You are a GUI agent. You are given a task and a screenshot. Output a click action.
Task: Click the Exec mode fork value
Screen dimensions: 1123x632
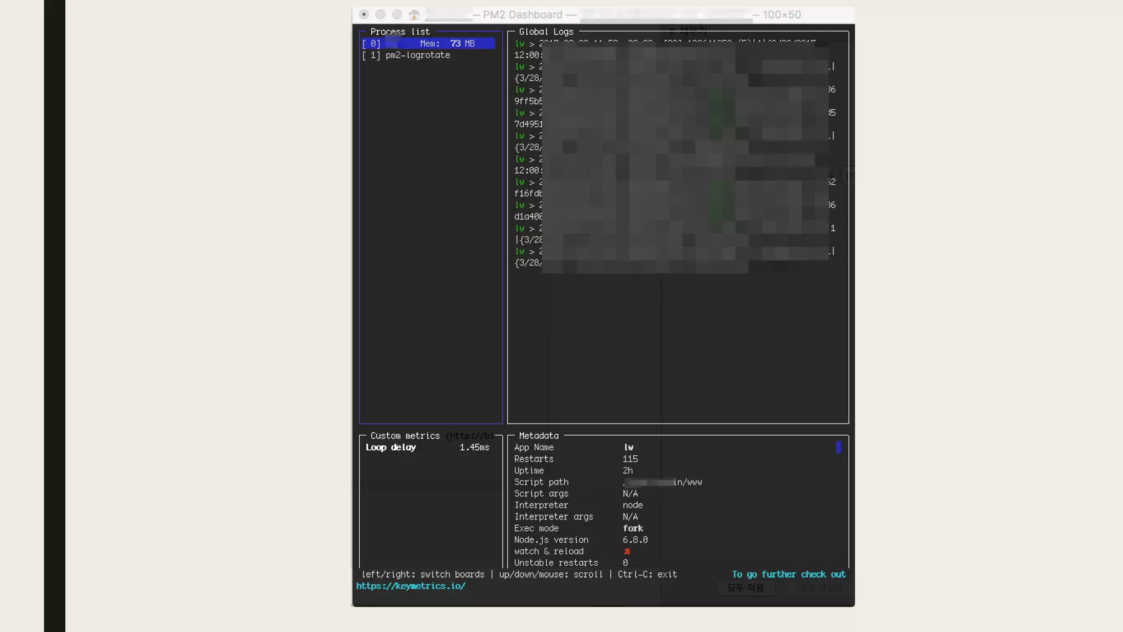(x=633, y=528)
